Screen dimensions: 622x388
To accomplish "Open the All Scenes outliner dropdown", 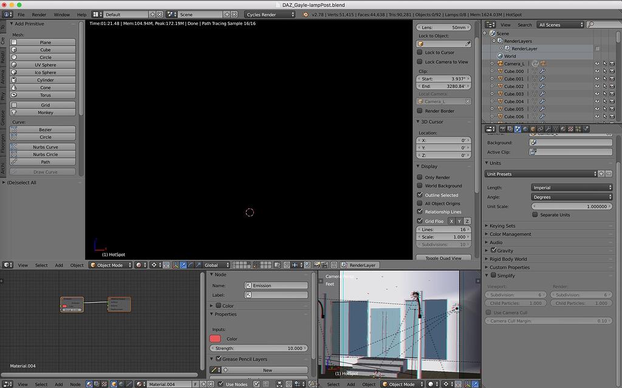I will click(561, 25).
